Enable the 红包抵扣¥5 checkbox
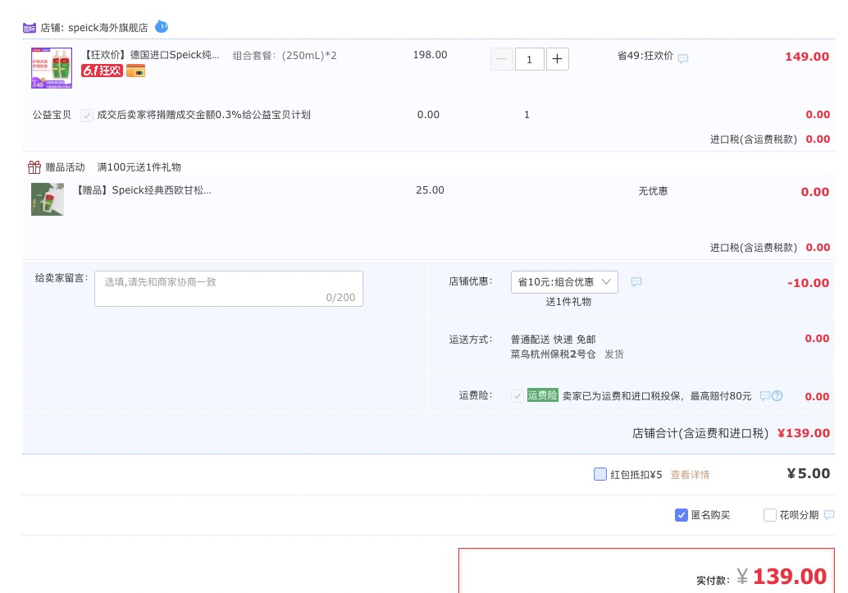 (600, 474)
